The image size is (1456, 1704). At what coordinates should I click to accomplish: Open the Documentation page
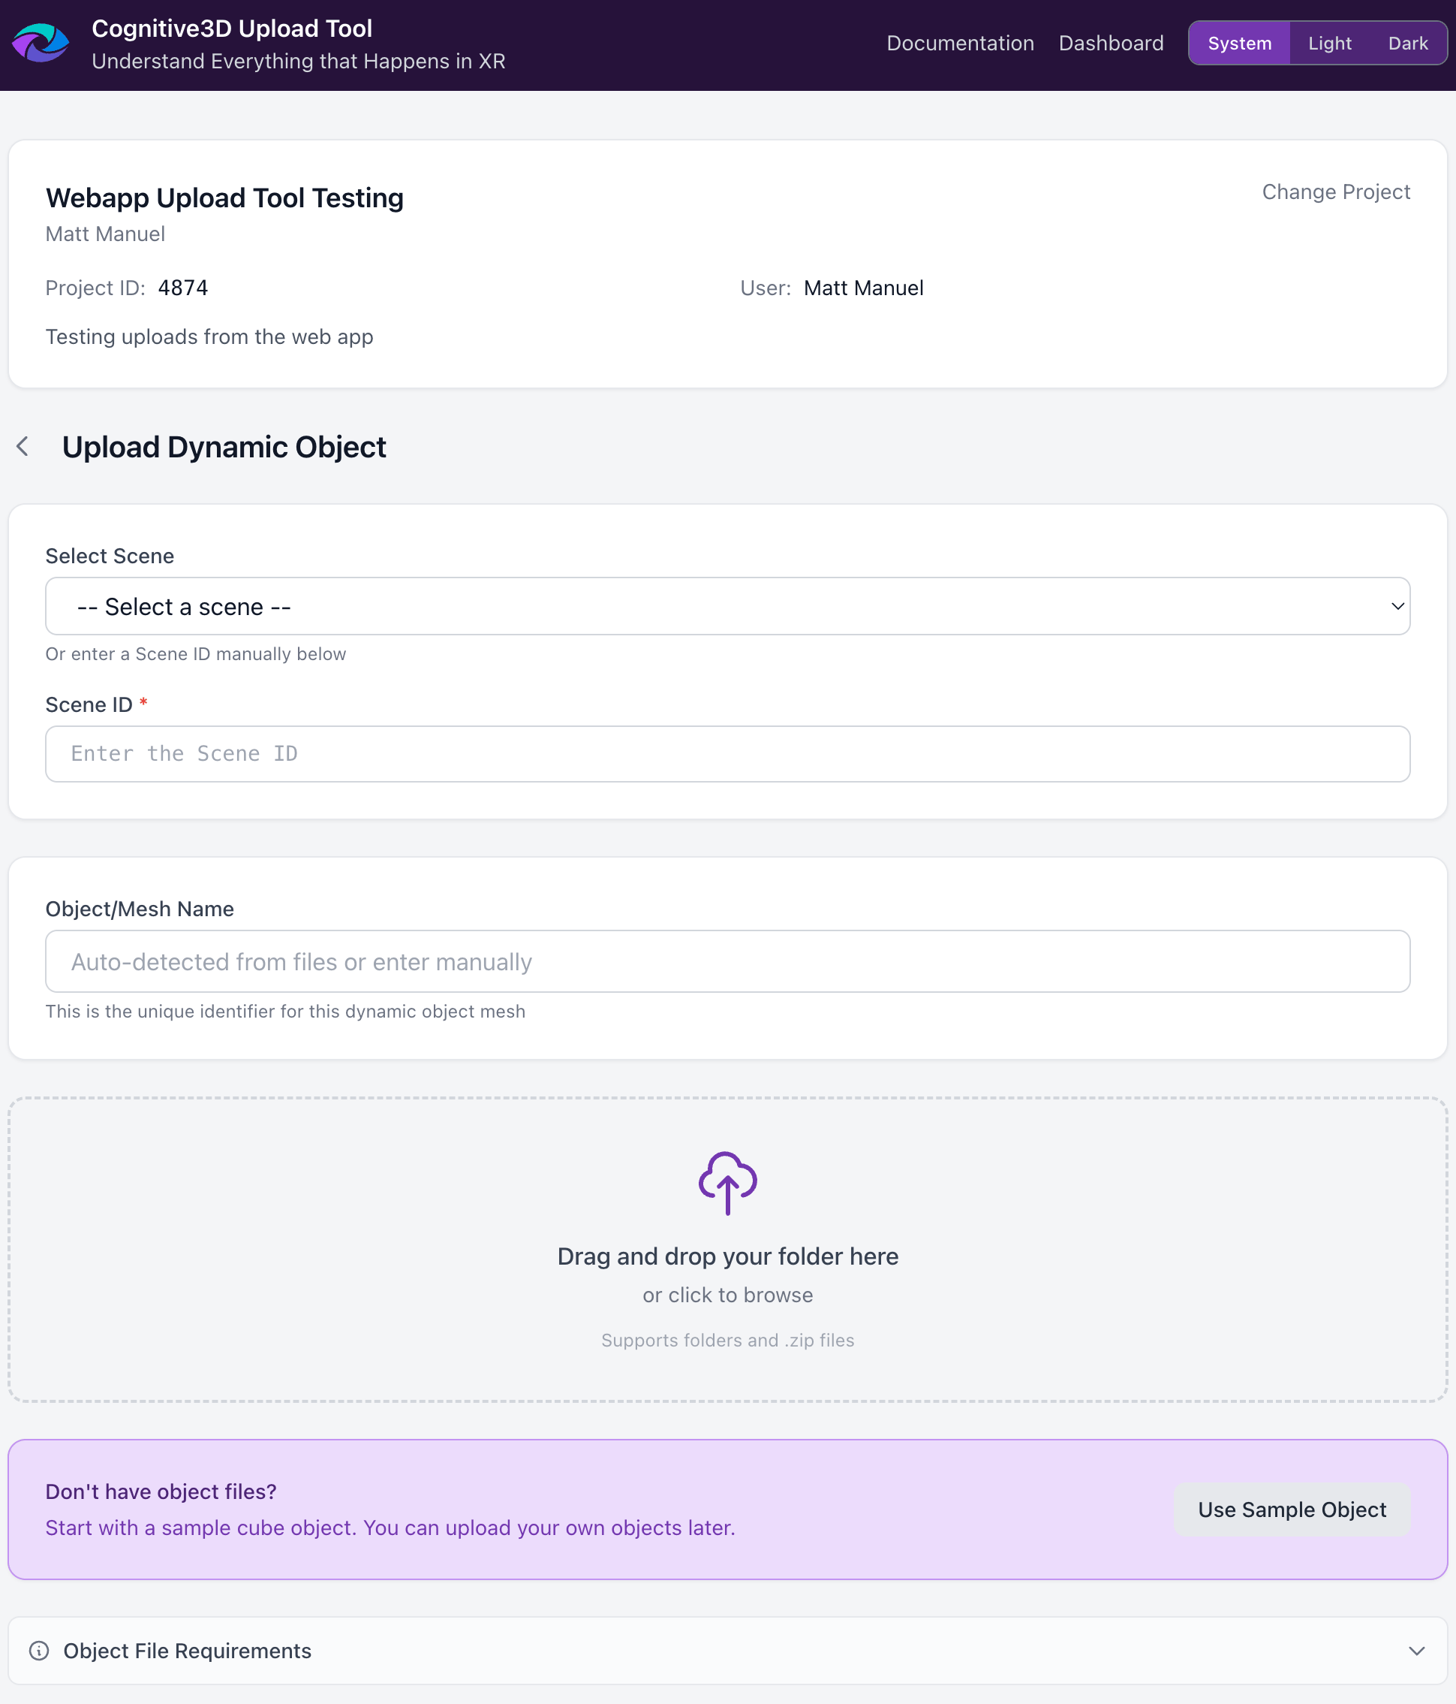[960, 43]
